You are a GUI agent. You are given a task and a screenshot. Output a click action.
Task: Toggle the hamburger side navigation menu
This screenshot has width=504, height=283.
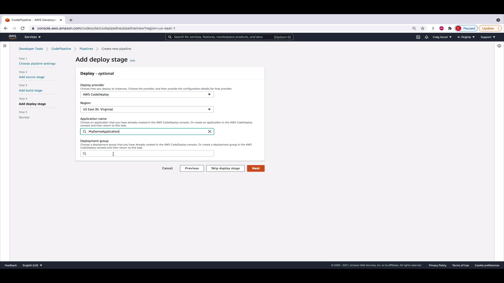(5, 46)
